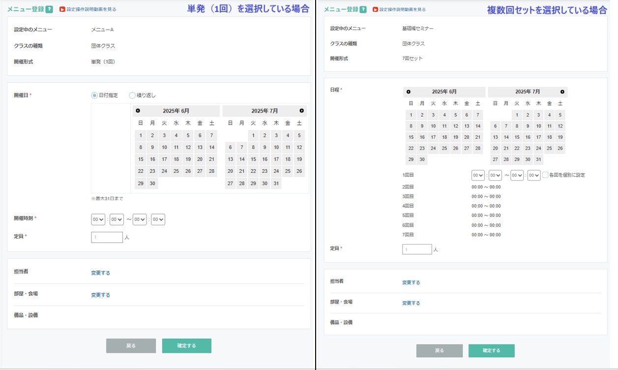Click the 定員 input field in the right panel

click(417, 249)
